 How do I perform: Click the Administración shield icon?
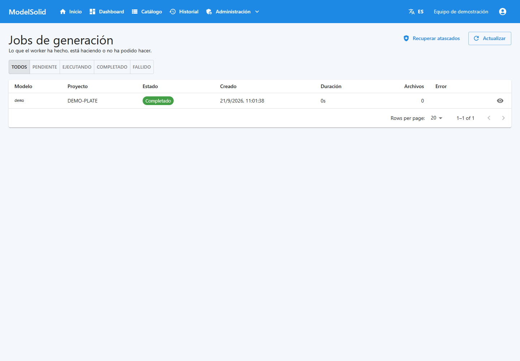209,12
